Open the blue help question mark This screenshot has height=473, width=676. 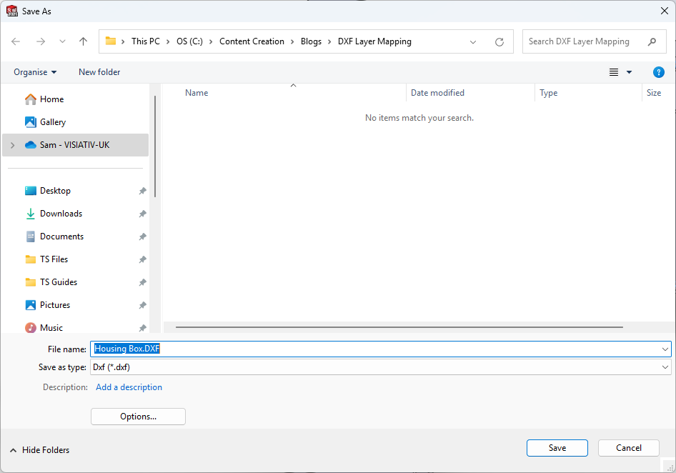658,71
